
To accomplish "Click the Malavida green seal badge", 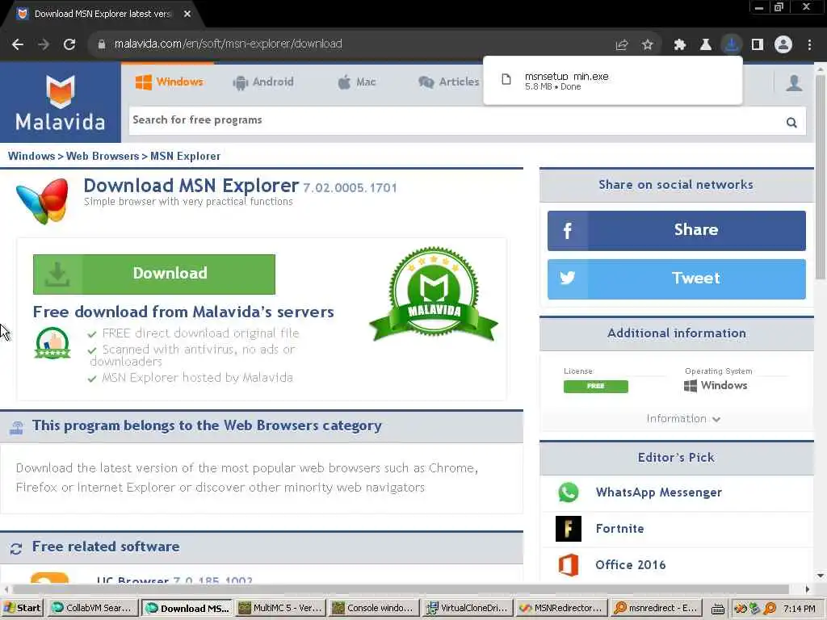I will [x=434, y=293].
